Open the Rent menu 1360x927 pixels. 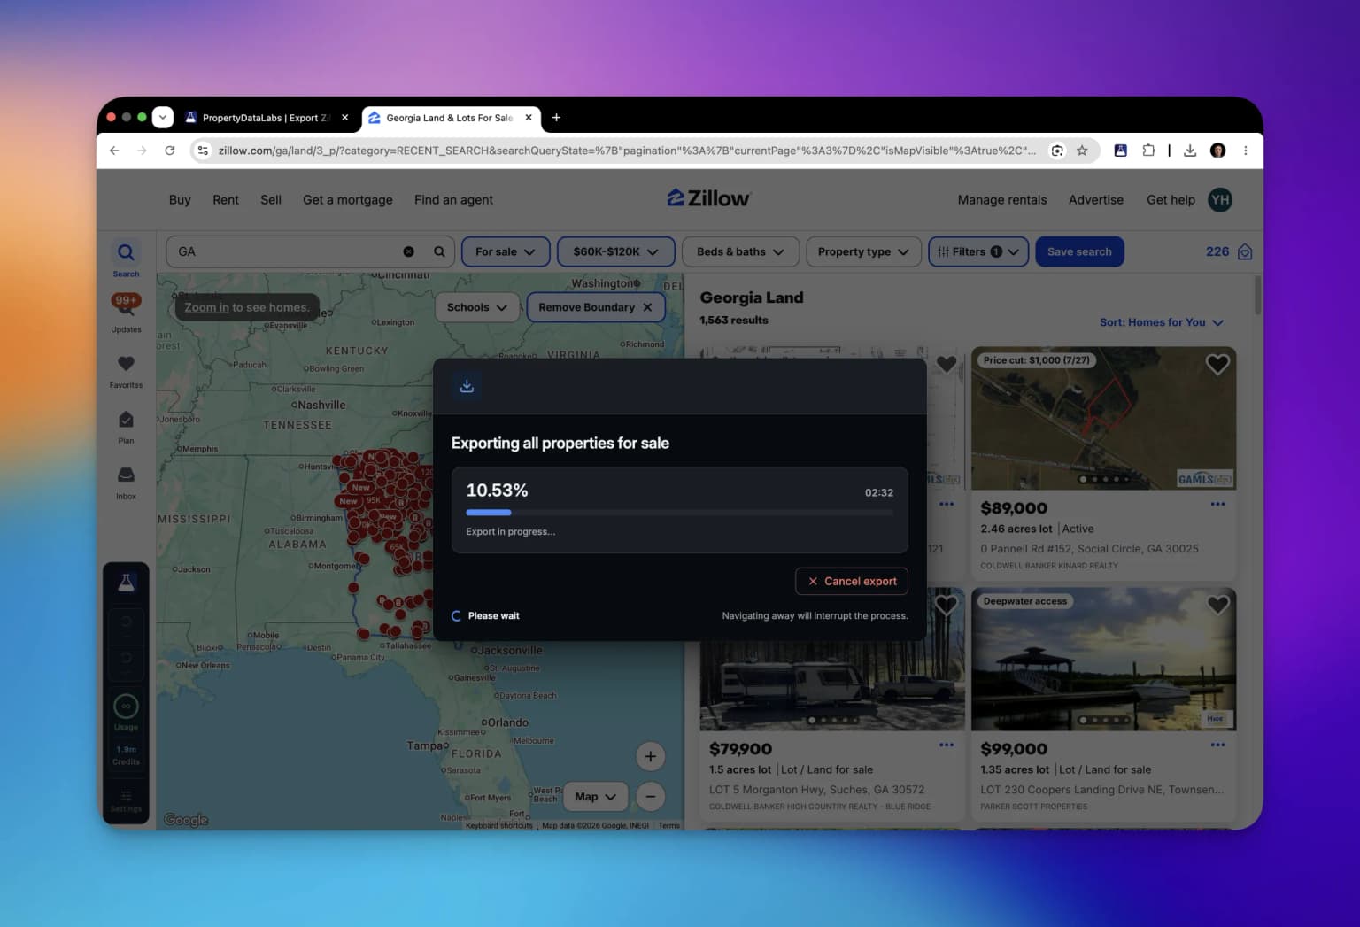point(226,200)
